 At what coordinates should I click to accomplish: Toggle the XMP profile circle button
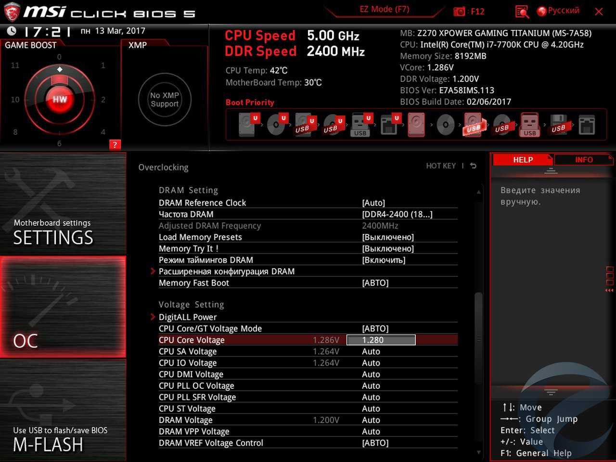pos(165,100)
